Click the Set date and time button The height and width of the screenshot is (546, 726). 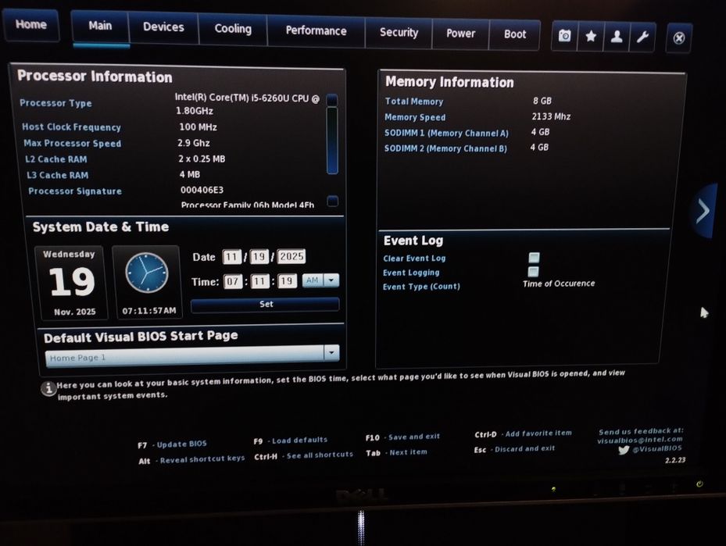265,305
